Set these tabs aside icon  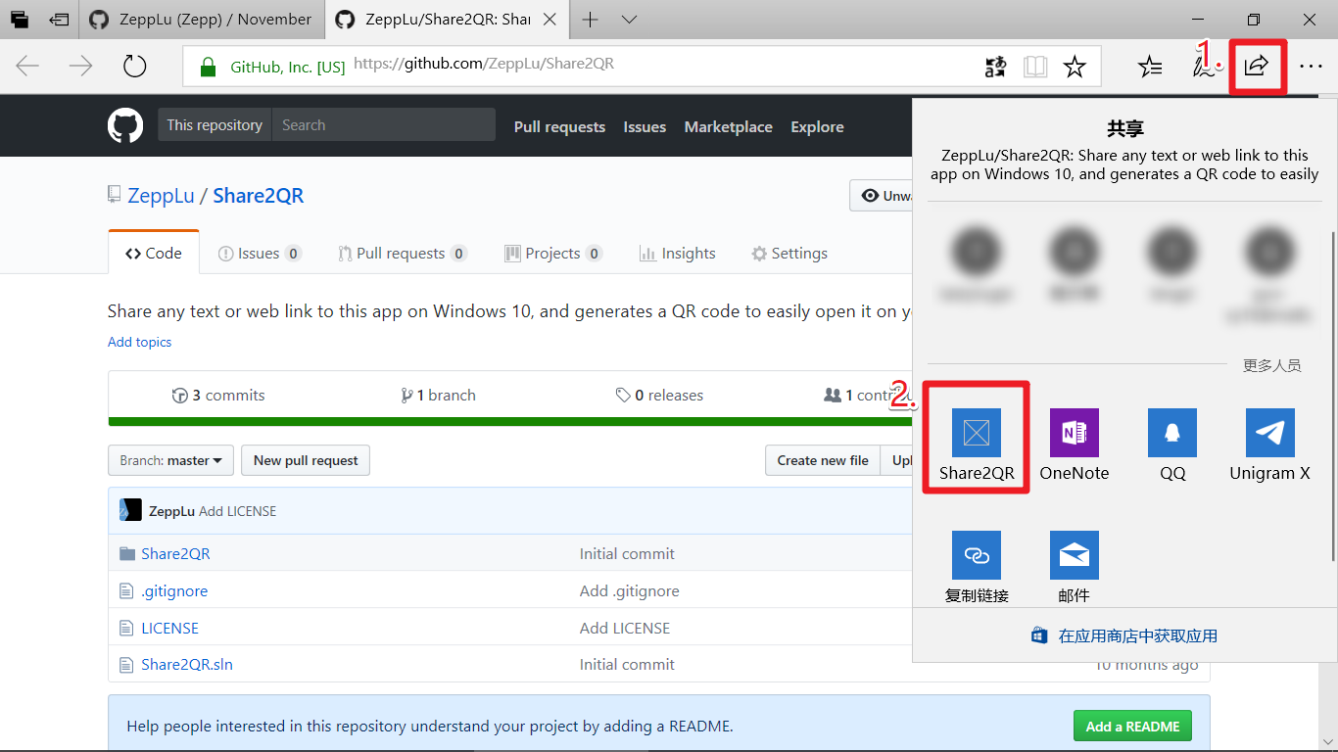pyautogui.click(x=60, y=20)
